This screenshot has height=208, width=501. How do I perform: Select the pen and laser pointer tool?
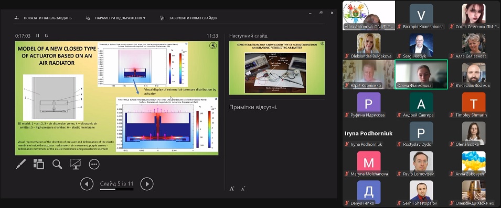click(21, 164)
